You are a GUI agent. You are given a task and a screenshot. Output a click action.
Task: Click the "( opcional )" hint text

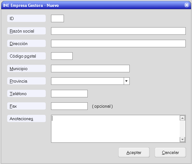click(102, 106)
